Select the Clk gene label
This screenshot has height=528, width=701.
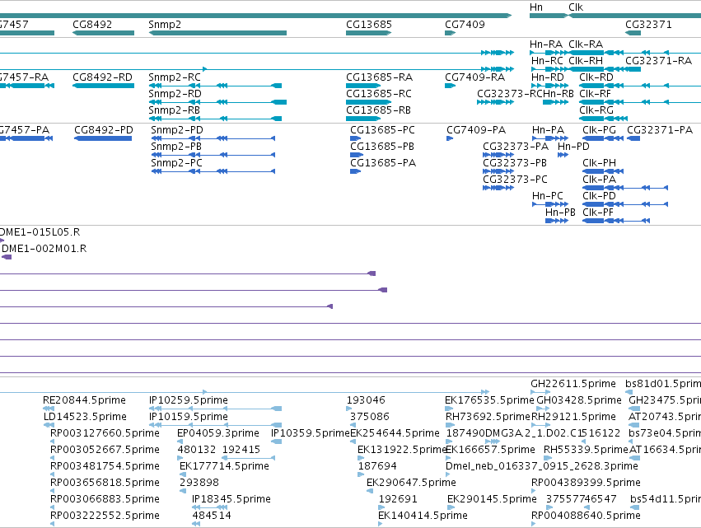point(576,7)
